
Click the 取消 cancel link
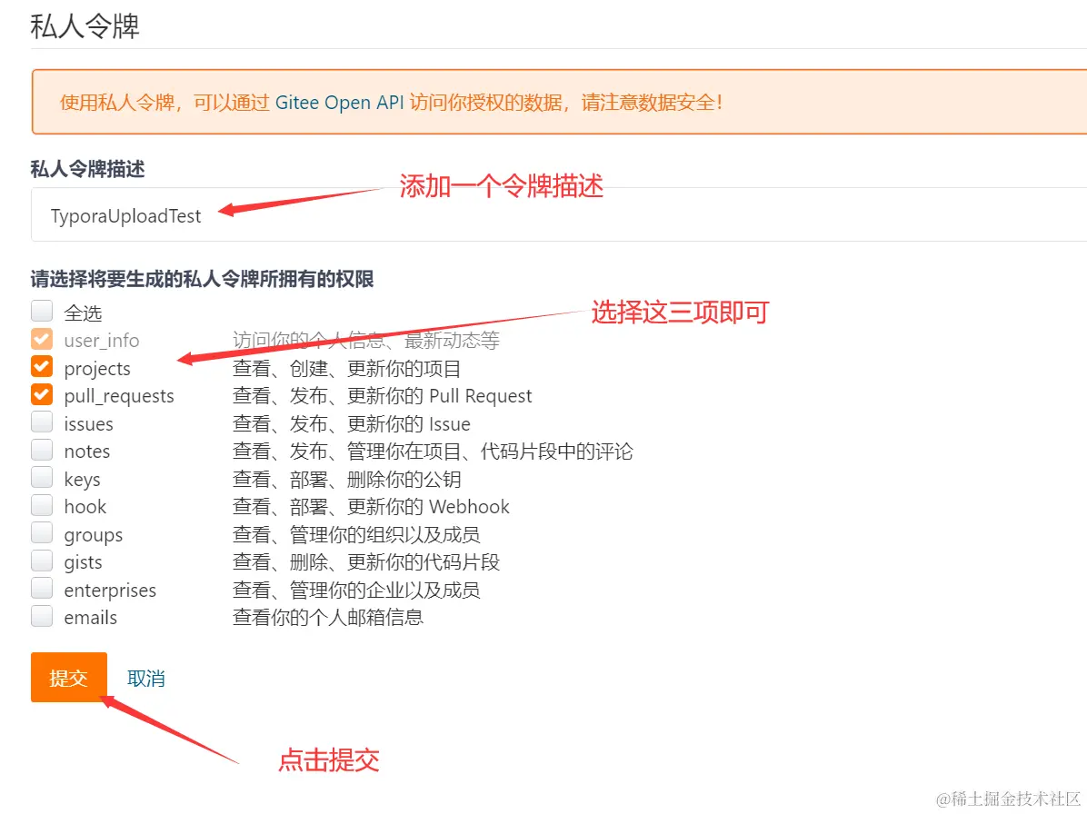click(x=145, y=679)
